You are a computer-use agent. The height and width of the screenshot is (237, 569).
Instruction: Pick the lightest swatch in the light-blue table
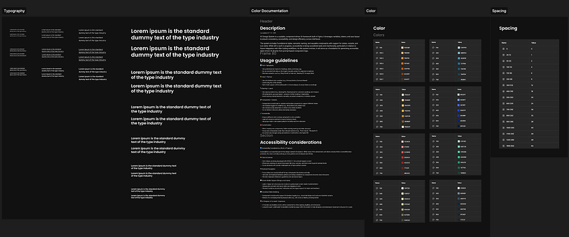click(x=459, y=48)
